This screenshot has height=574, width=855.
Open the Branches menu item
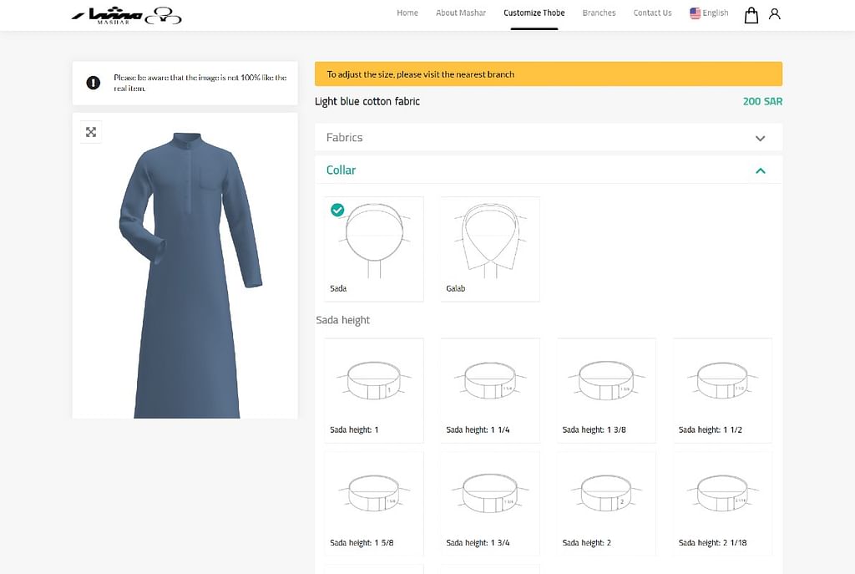pos(599,13)
